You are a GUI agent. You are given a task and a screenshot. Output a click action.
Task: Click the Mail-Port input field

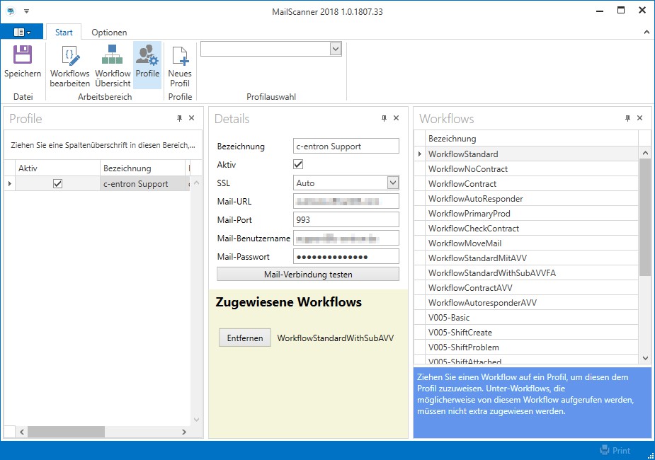pos(346,219)
